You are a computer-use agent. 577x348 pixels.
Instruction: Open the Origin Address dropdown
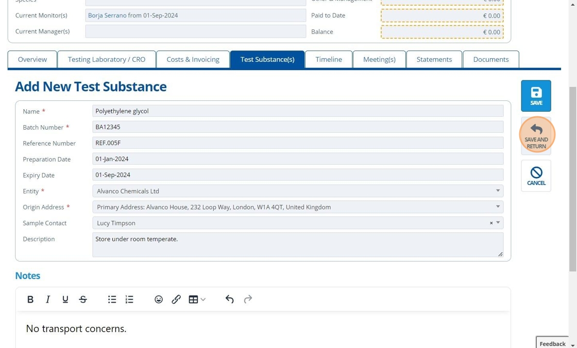coord(298,207)
